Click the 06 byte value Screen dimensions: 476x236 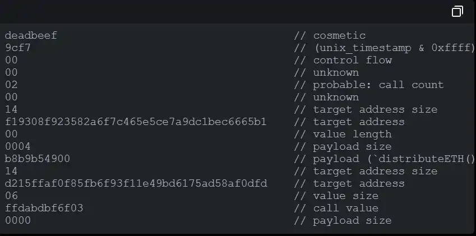tap(11, 196)
